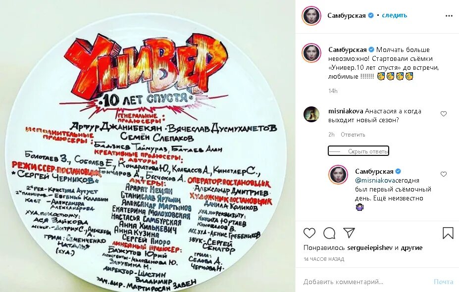Screen dimensions: 459x292
Task: Like the post with the heart icon
Action: coord(309,233)
